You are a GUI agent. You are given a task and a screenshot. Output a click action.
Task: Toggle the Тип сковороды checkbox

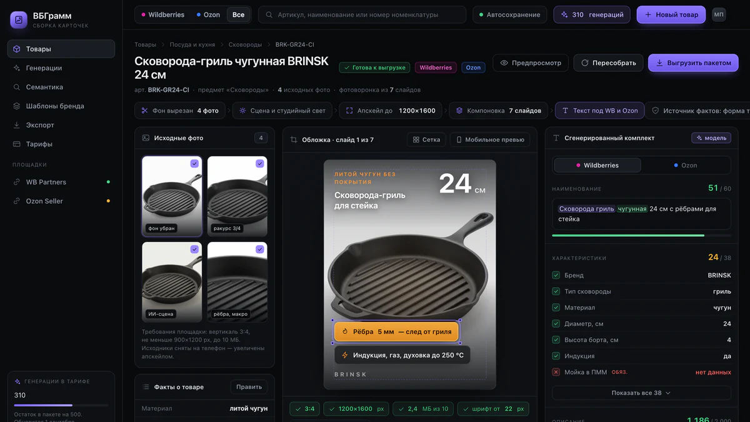556,291
